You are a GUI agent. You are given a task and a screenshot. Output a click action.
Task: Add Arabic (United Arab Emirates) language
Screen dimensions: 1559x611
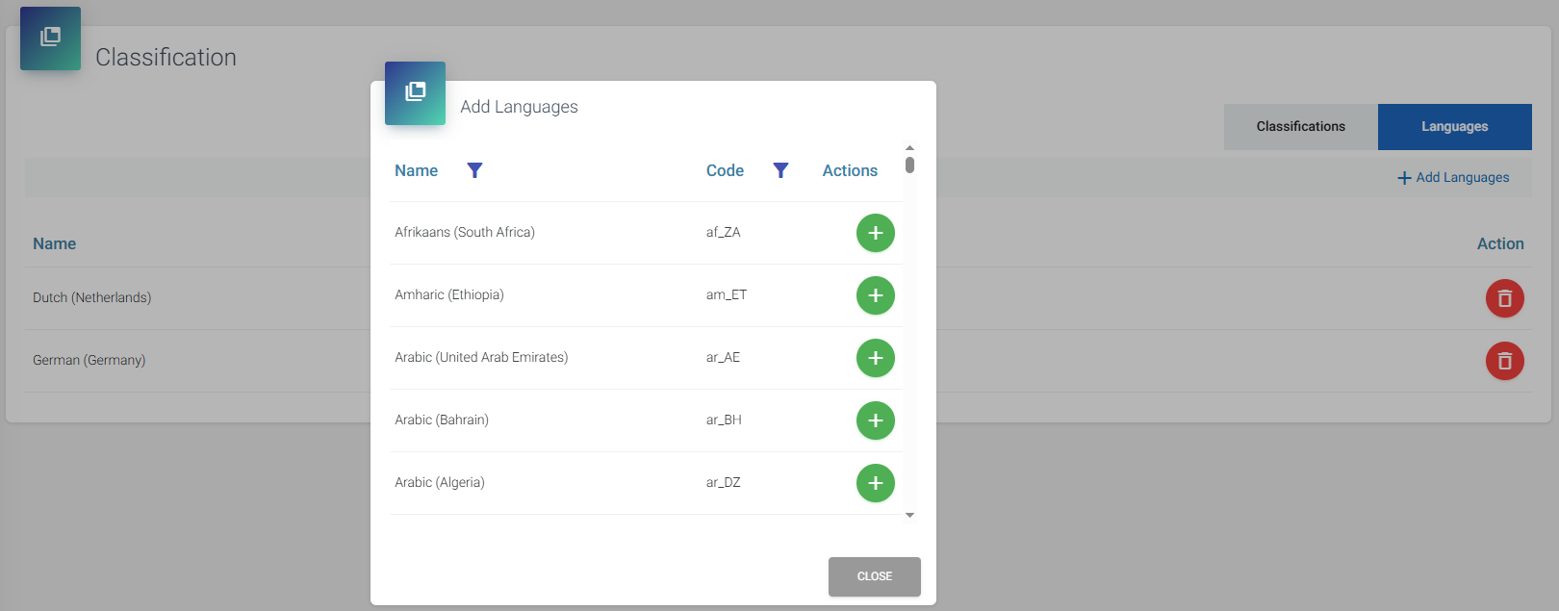(x=875, y=358)
